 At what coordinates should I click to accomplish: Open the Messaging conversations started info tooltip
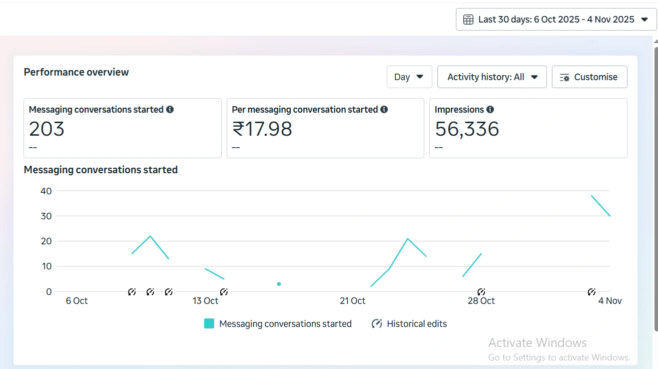[x=170, y=109]
